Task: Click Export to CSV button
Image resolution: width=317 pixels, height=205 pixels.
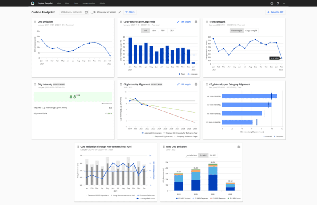Action: coord(275,12)
